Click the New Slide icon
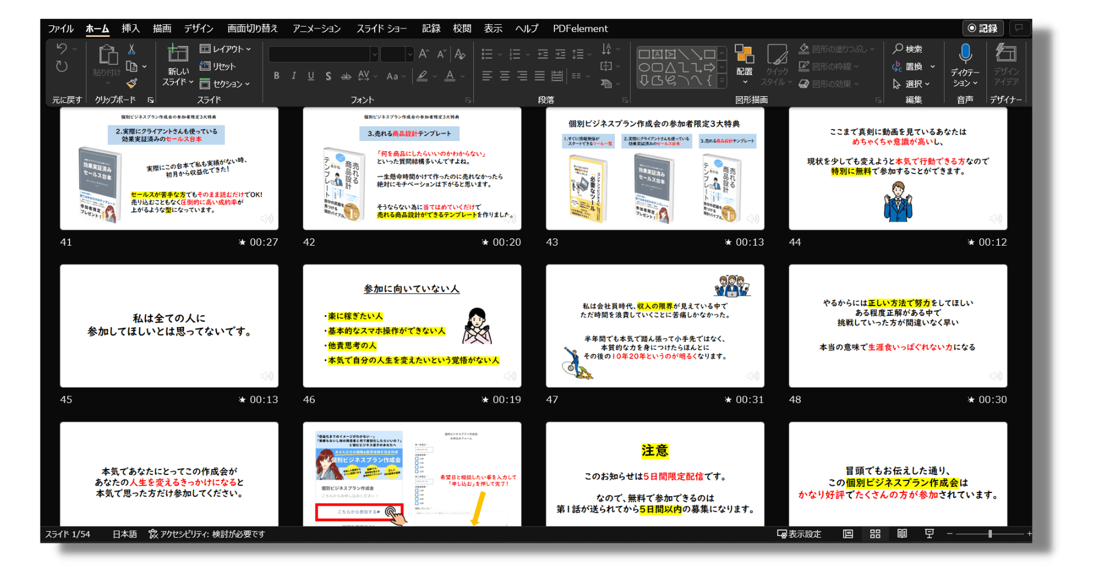The width and height of the screenshot is (1102, 582). click(x=177, y=53)
